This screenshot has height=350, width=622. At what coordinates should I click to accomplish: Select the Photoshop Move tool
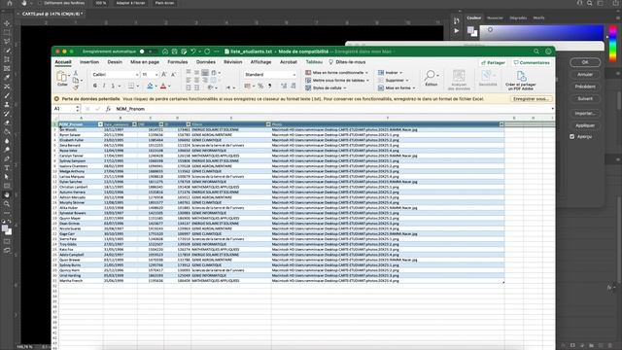tap(7, 23)
